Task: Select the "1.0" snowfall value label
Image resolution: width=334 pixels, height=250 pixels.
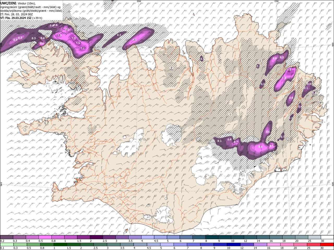Action: pos(284,78)
